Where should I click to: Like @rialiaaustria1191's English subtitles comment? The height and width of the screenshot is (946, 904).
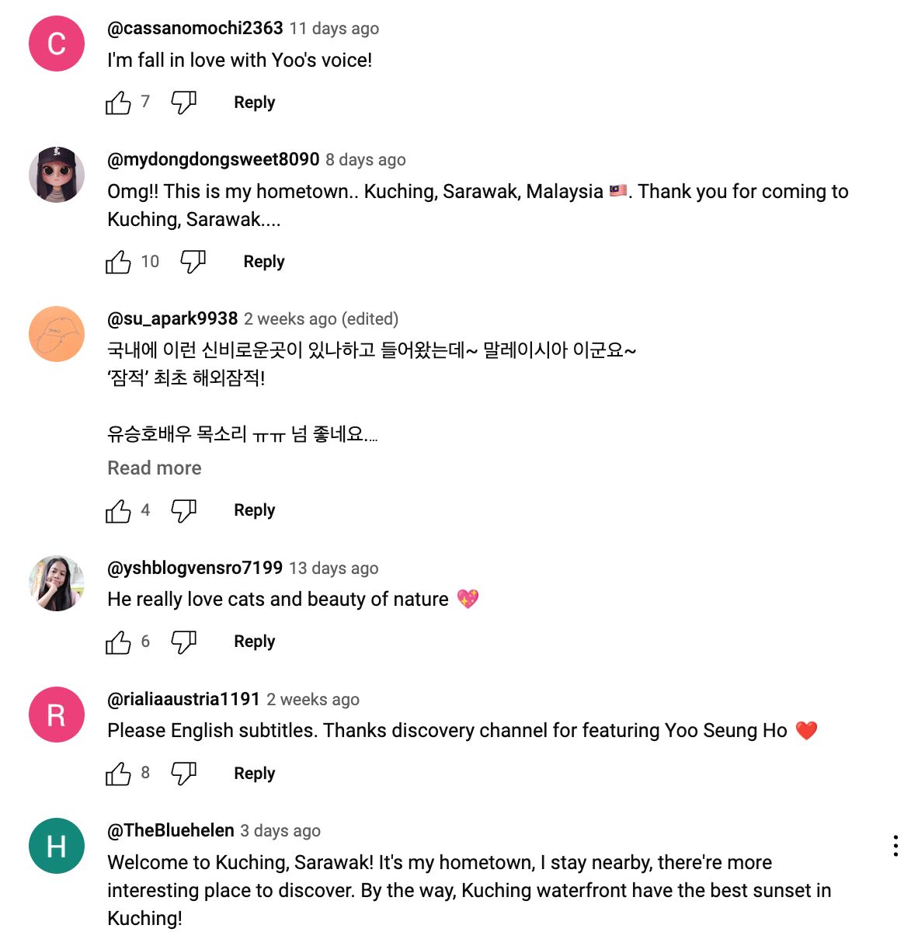pos(118,773)
